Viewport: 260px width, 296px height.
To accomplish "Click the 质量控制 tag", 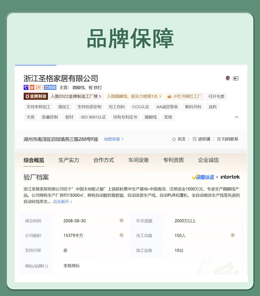I will (50, 117).
